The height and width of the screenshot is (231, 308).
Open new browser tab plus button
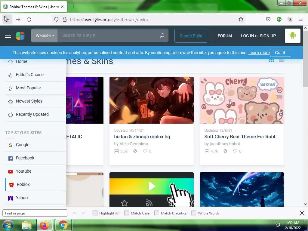pyautogui.click(x=74, y=7)
